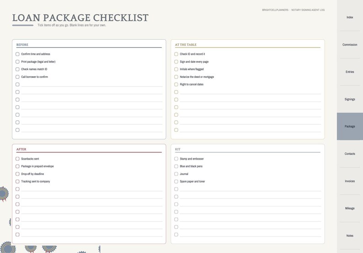Open the Contacts tab
The width and height of the screenshot is (363, 253).
[350, 154]
